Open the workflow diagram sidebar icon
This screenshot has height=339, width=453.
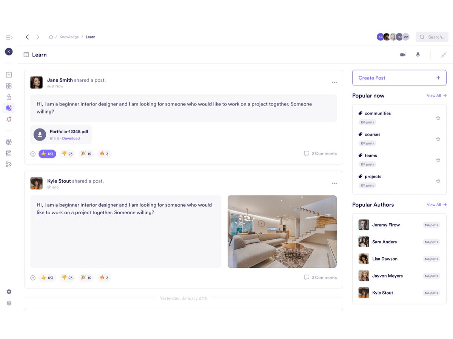click(9, 164)
